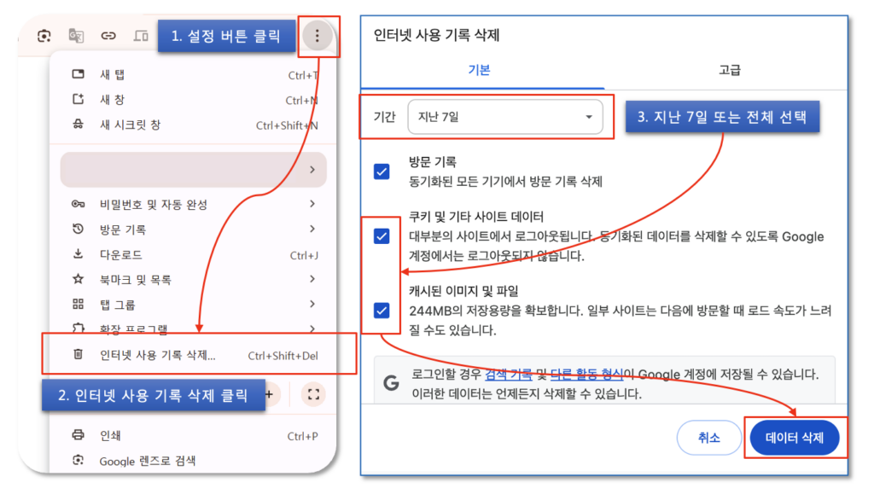
Task: Click the trash icon beside 인터넷 사용 기록 삭제
Action: click(x=78, y=355)
